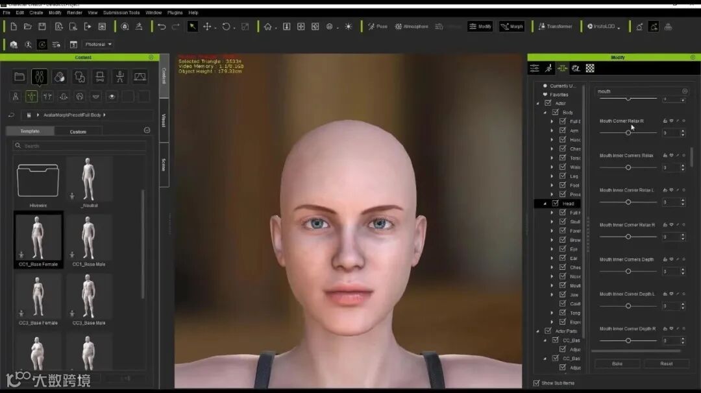
Task: Collapse the Body tree node
Action: point(545,113)
